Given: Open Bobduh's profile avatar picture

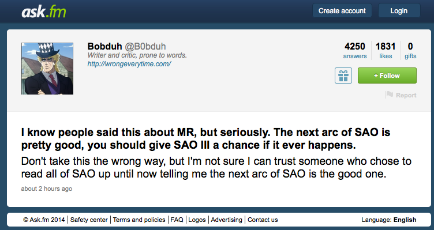Looking at the screenshot, I should 47,69.
